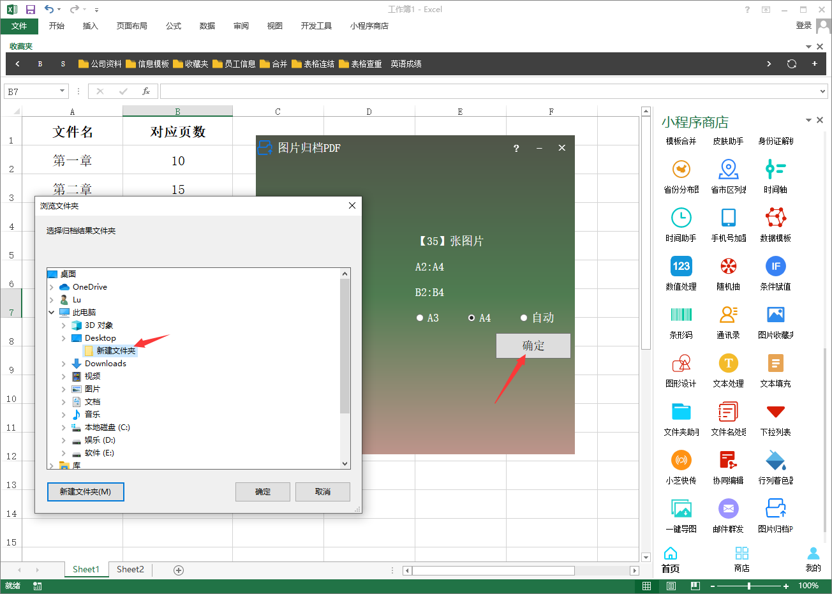Open the Name Box dropdown arrow
Screen dimensions: 832x594
click(62, 91)
